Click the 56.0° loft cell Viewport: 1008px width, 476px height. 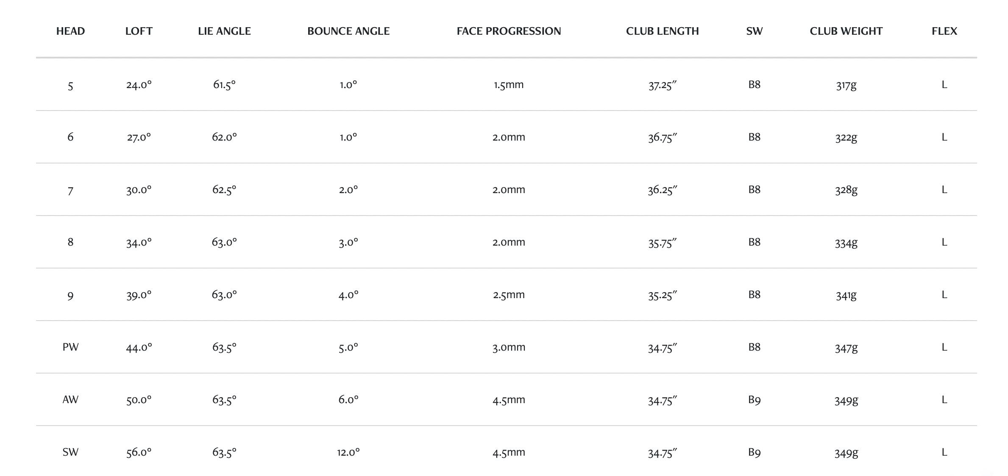pyautogui.click(x=139, y=452)
